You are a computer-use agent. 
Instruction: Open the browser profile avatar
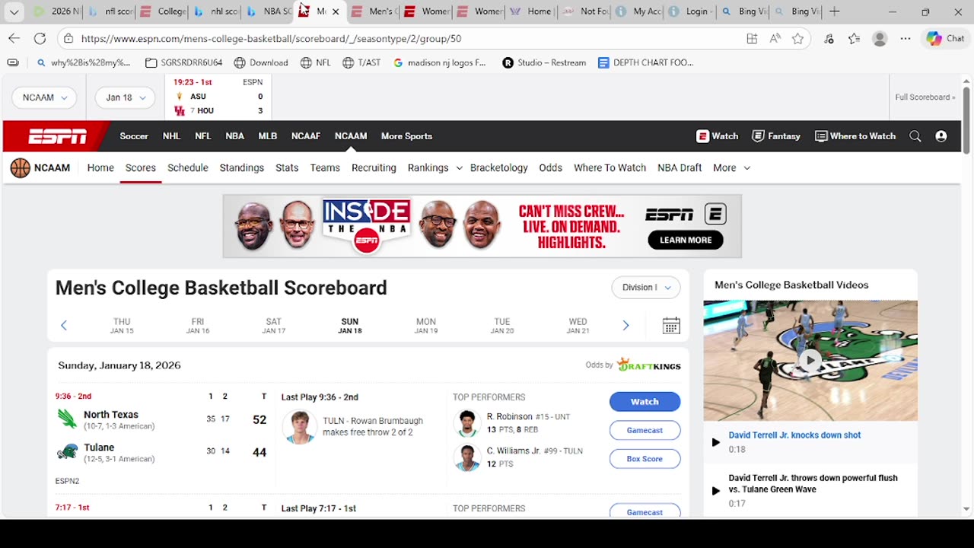coord(880,38)
